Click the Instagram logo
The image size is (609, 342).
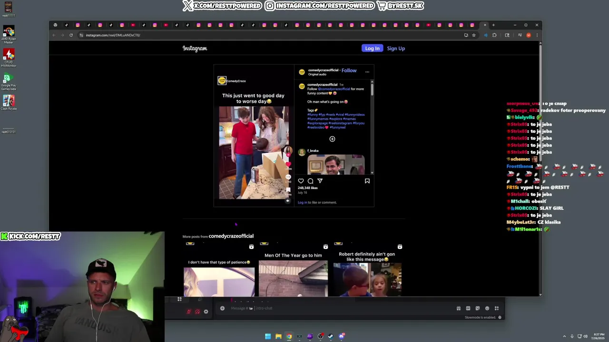pos(195,48)
